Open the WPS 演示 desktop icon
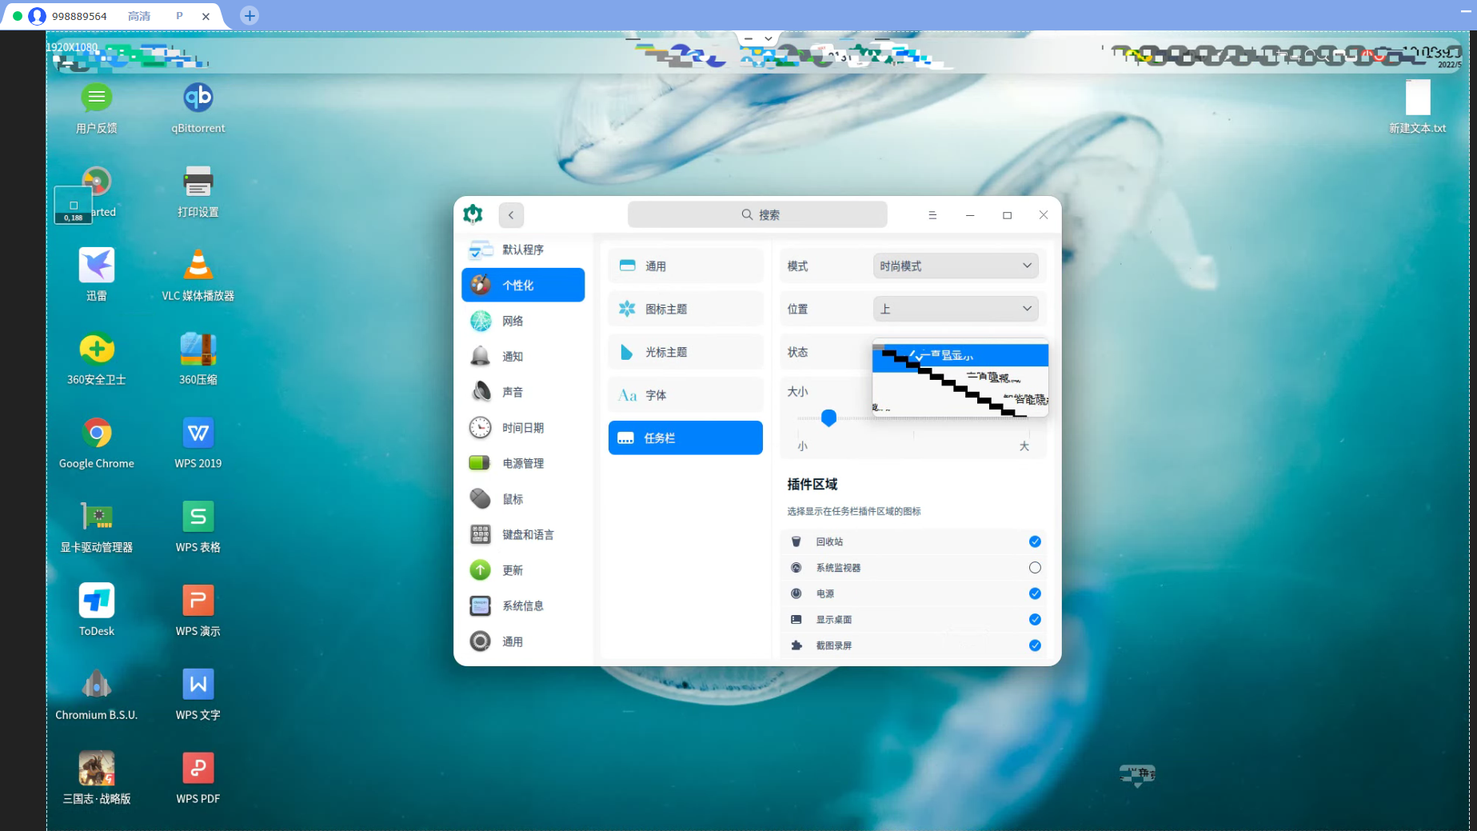The width and height of the screenshot is (1477, 831). [x=198, y=611]
